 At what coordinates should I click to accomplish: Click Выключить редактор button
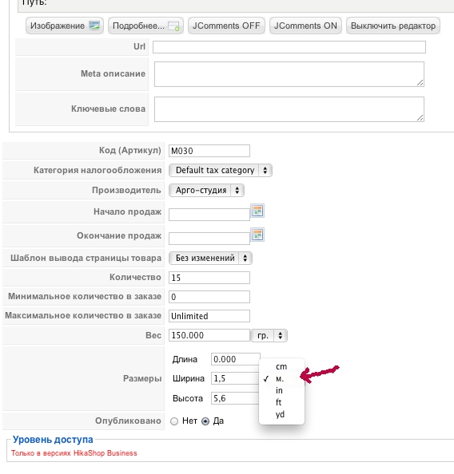click(393, 26)
